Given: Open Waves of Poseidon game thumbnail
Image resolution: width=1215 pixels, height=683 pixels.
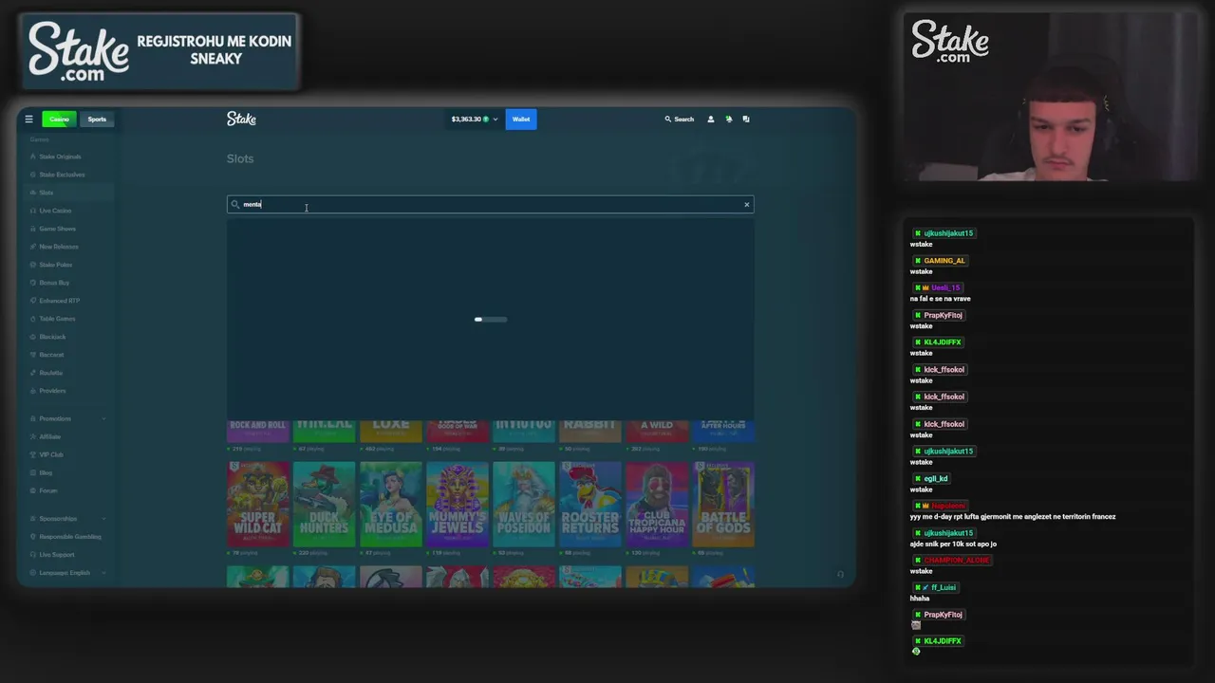Looking at the screenshot, I should [x=524, y=505].
